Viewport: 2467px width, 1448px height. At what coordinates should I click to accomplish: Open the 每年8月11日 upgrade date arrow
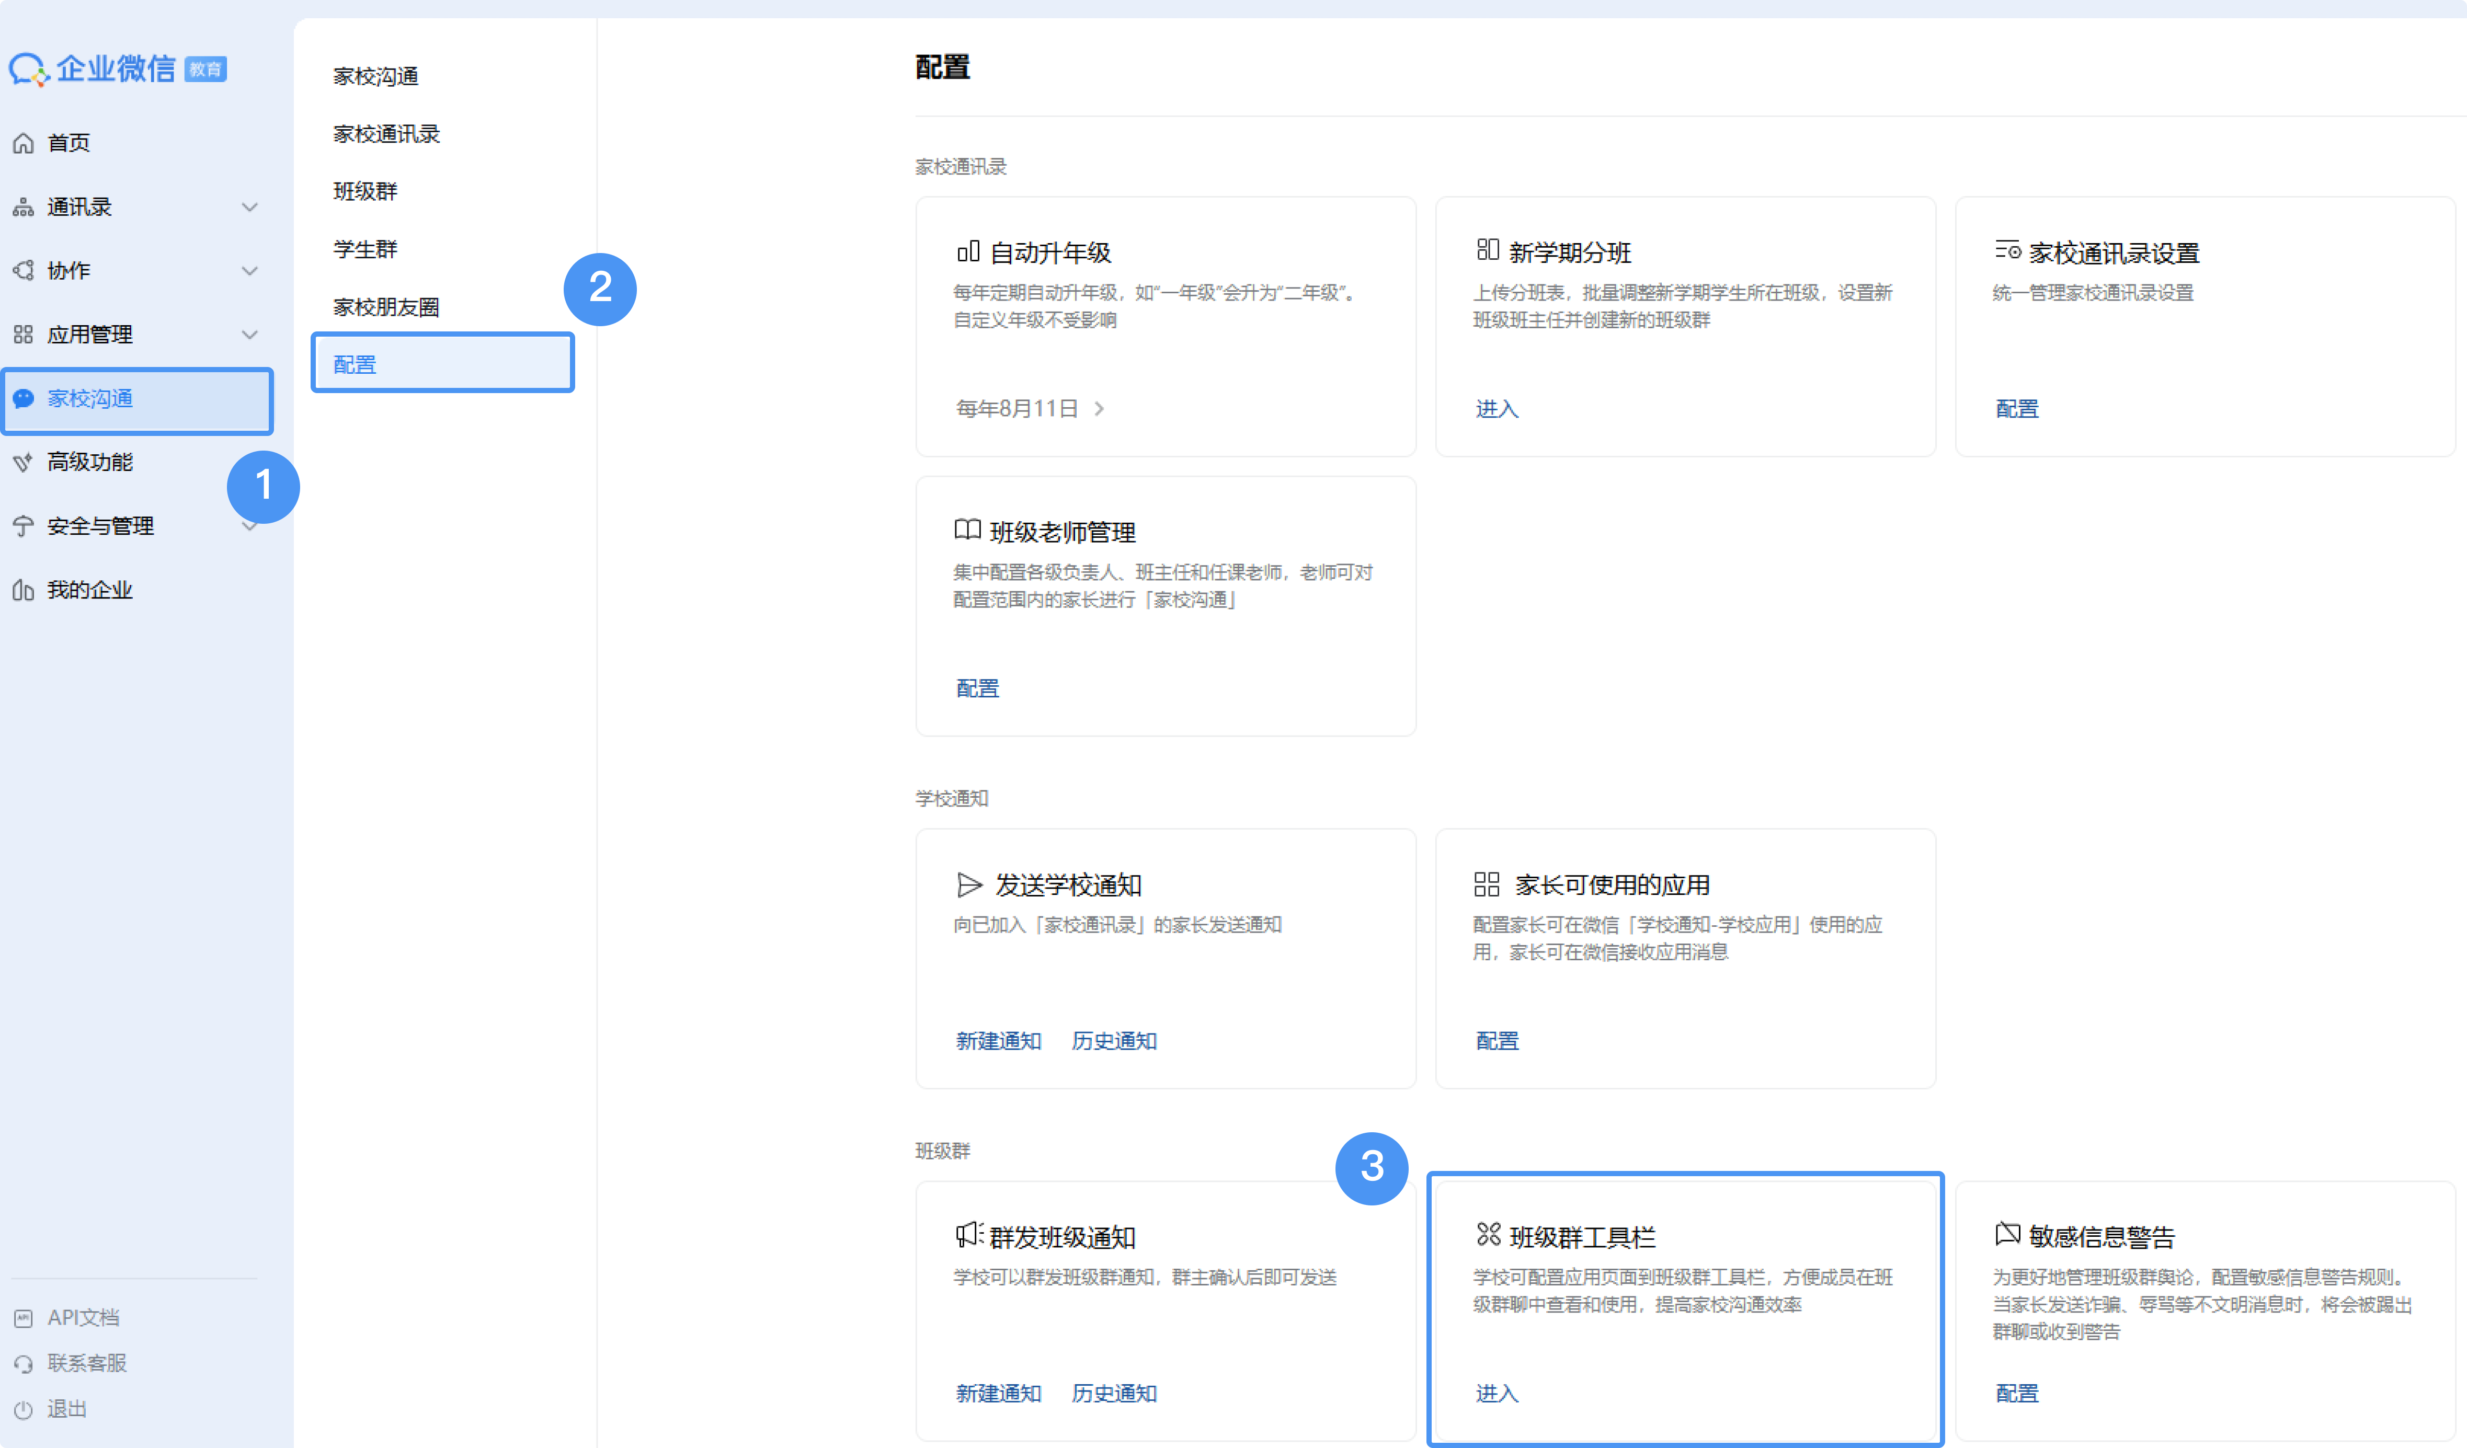pos(1100,409)
